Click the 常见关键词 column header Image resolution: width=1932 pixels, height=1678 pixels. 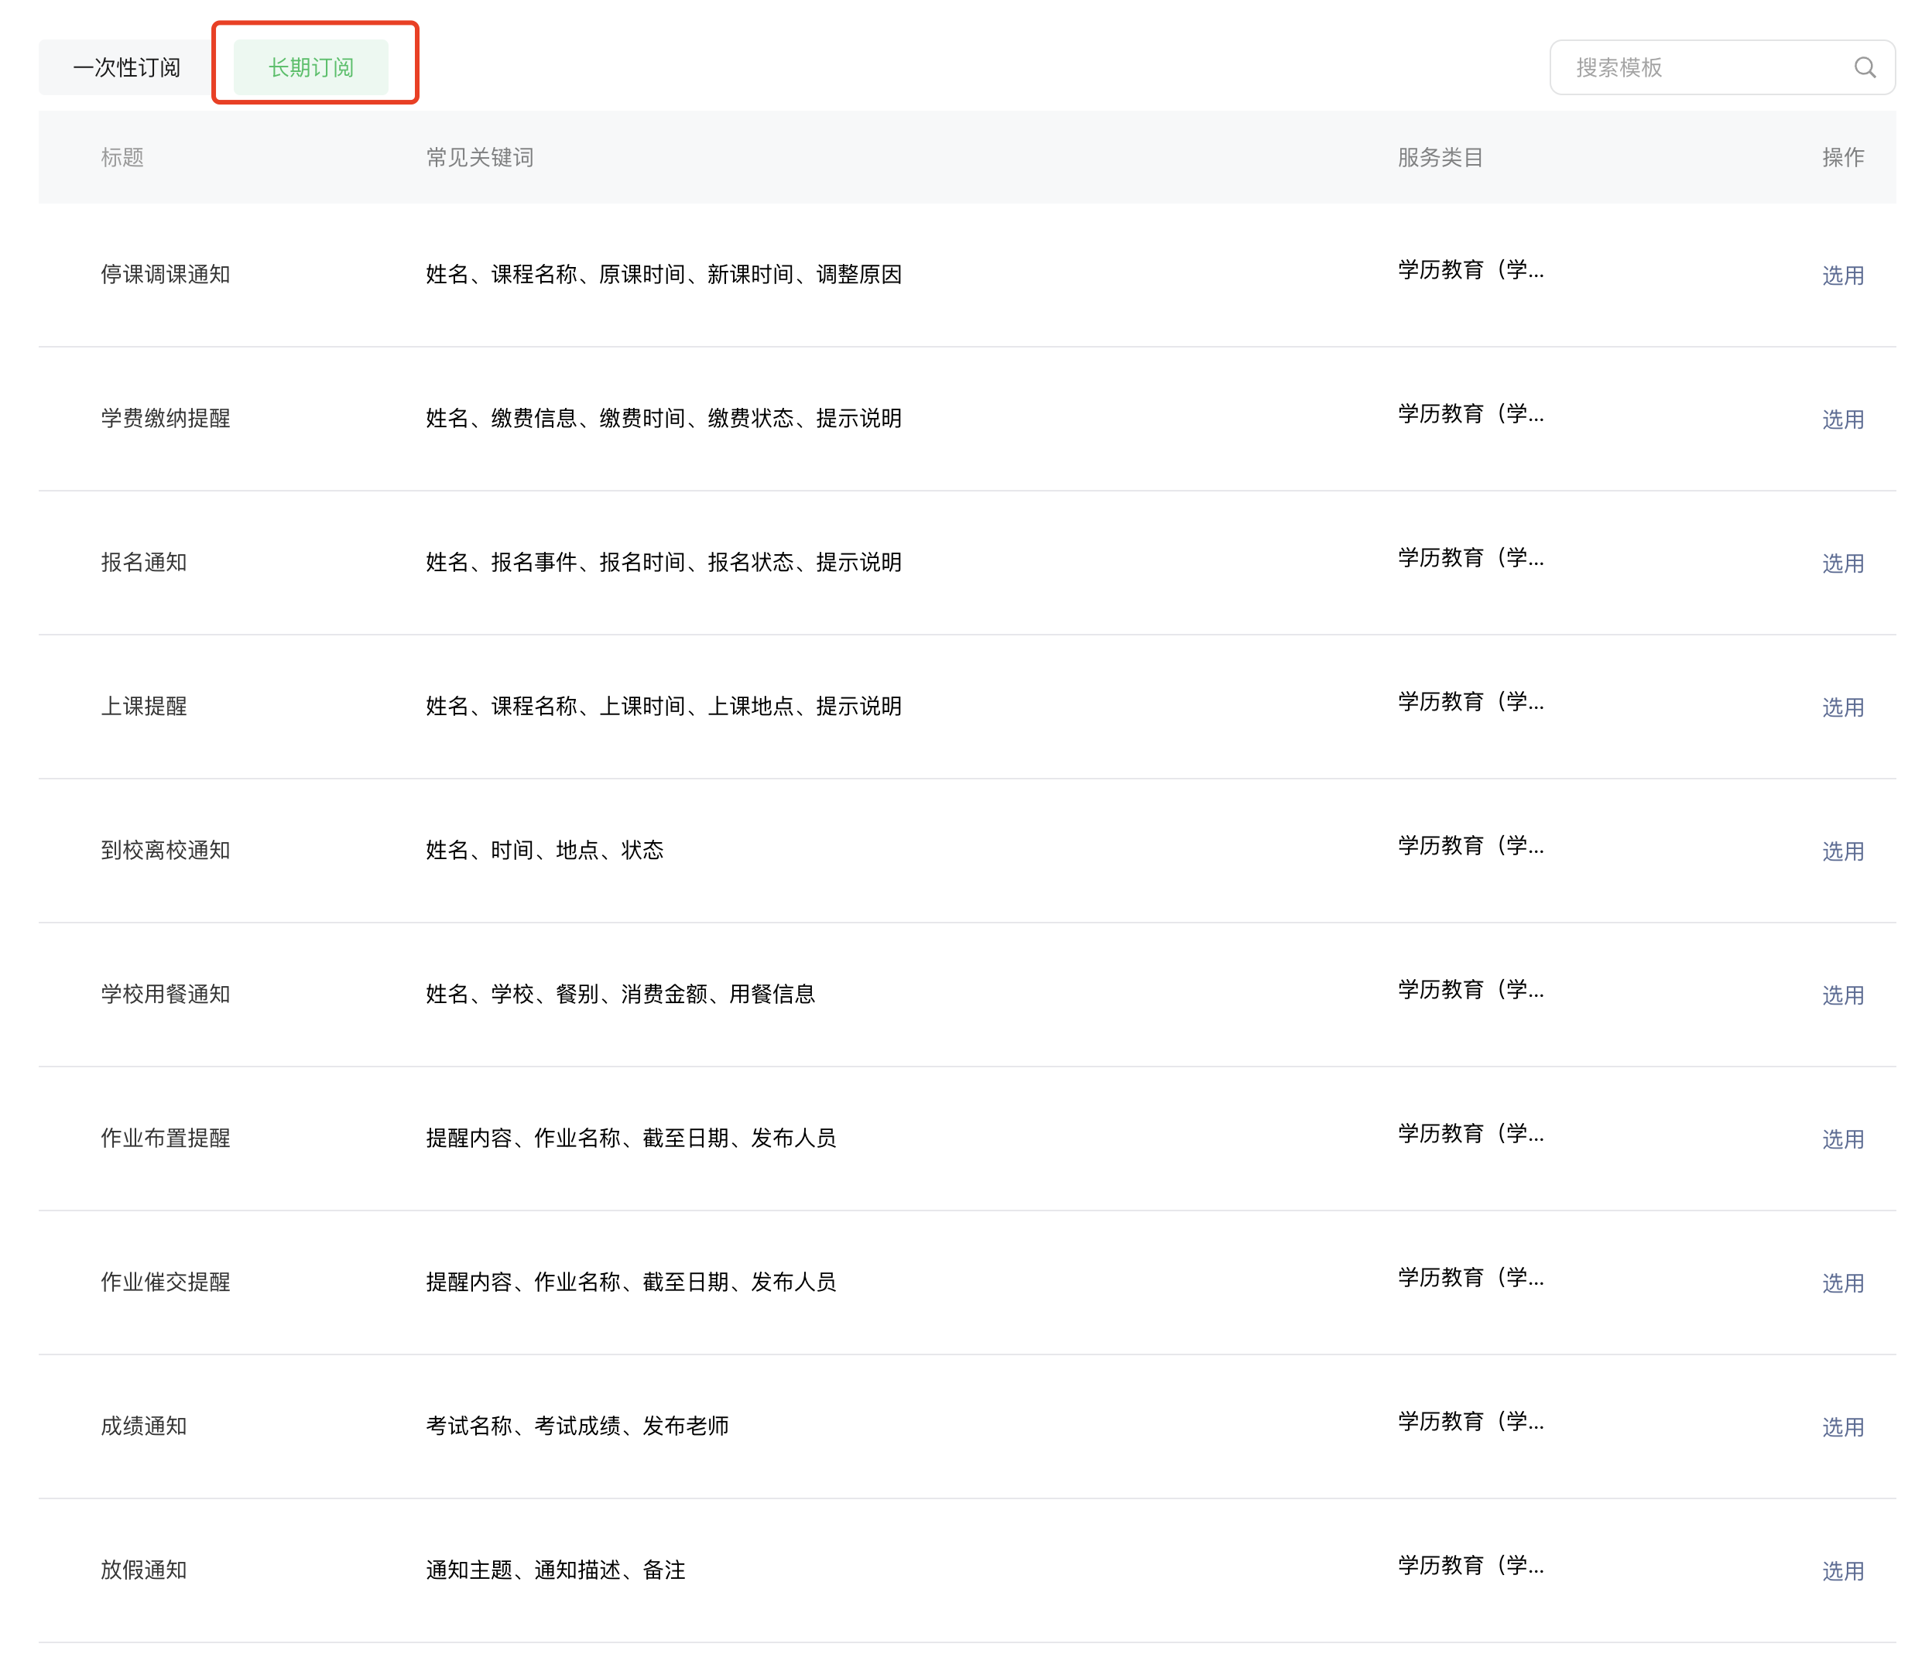(x=479, y=157)
